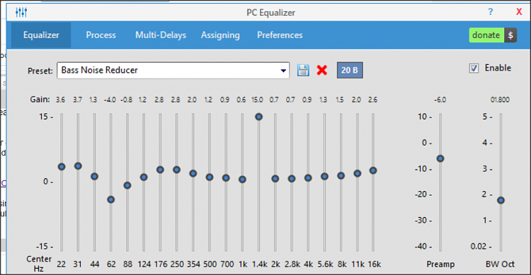Click the gain value 2.6
Viewport: 531px width, 275px height.
pyautogui.click(x=372, y=100)
